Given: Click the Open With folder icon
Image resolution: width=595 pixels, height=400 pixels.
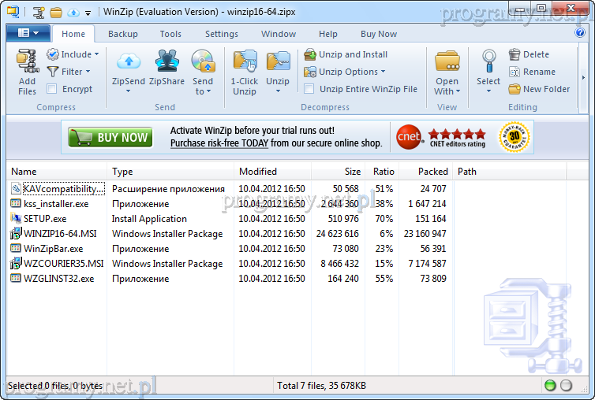Looking at the screenshot, I should coord(447,61).
